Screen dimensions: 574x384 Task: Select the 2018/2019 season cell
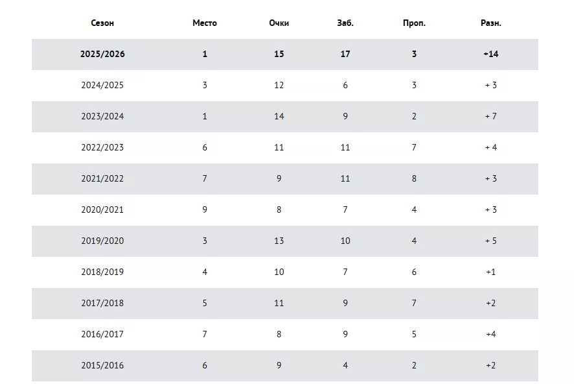pyautogui.click(x=102, y=272)
